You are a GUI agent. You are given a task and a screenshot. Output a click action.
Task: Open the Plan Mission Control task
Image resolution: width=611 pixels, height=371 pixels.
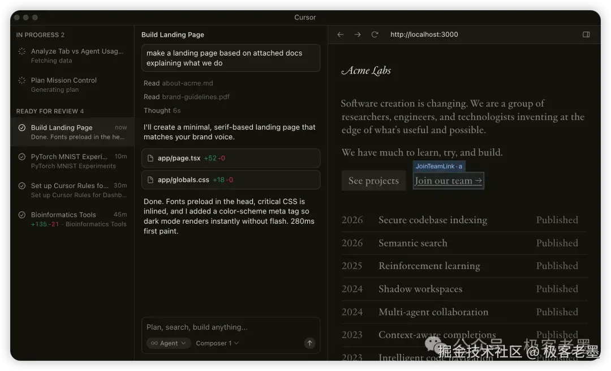click(72, 84)
